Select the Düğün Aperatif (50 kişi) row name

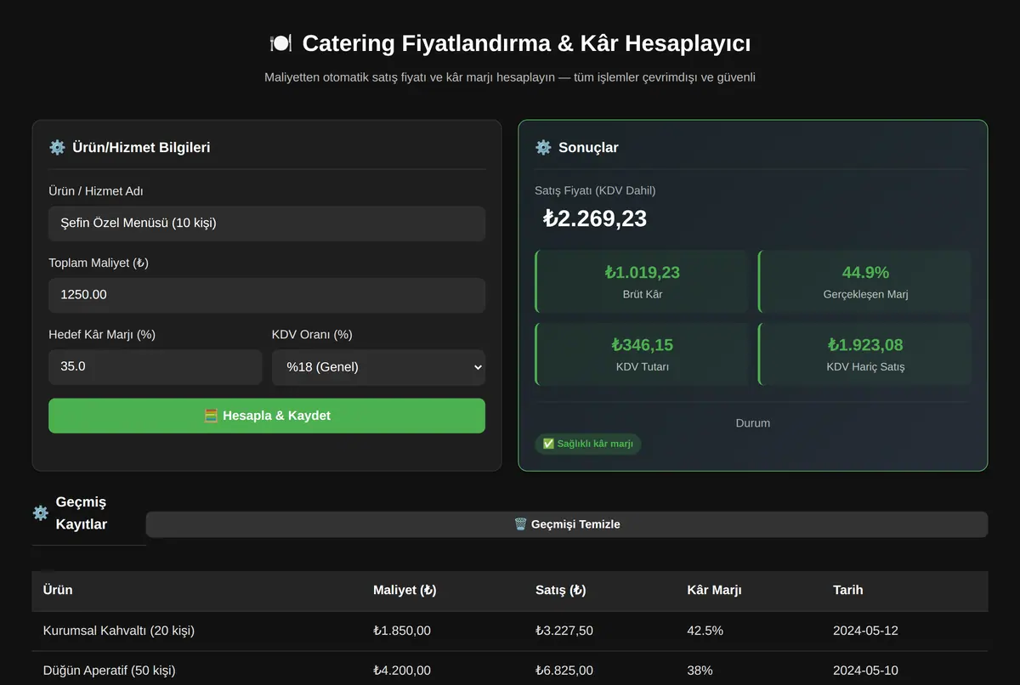pyautogui.click(x=110, y=671)
